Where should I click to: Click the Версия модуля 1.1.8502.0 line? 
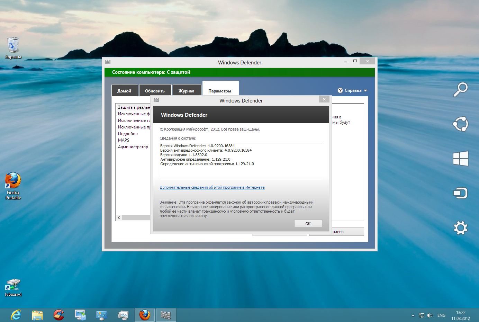pyautogui.click(x=184, y=155)
